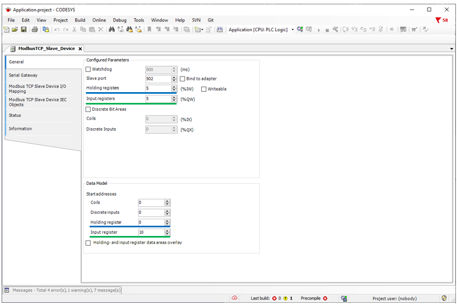This screenshot has width=457, height=306.
Task: Click the Find binoculars icon
Action: 111,30
